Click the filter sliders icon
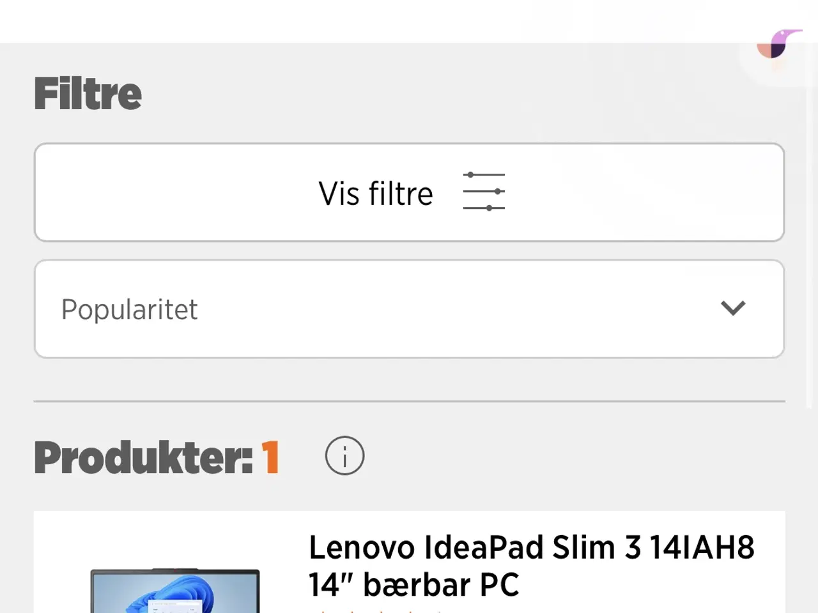The image size is (818, 613). click(x=484, y=192)
